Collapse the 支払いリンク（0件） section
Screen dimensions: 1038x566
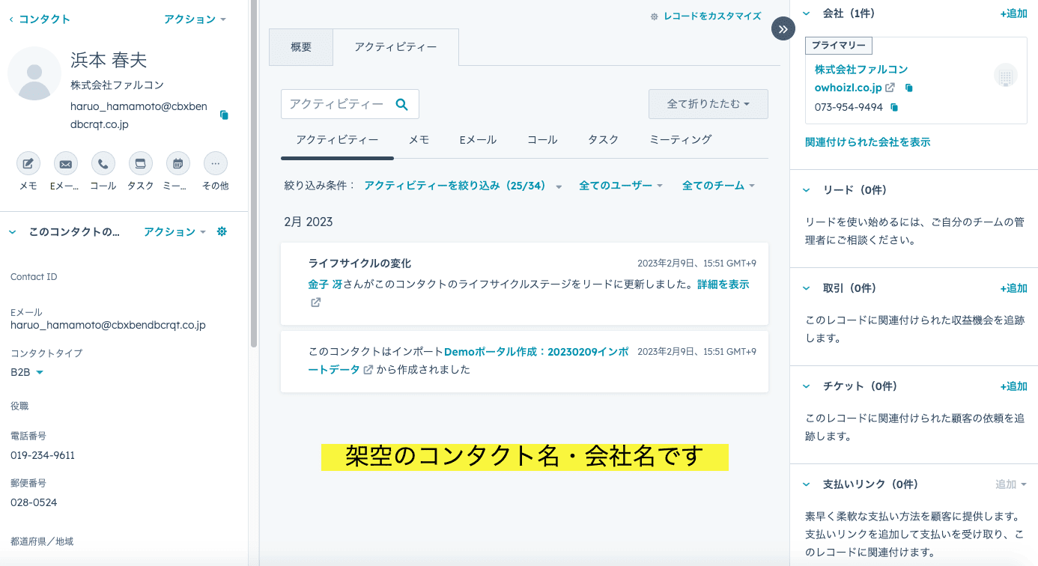click(x=806, y=484)
